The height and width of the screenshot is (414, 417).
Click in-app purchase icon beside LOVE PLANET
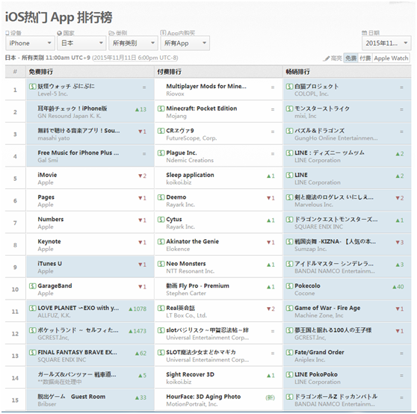32,308
